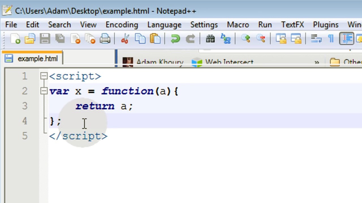Create a new document from toolbar
Image resolution: width=362 pixels, height=203 pixels.
(x=16, y=39)
